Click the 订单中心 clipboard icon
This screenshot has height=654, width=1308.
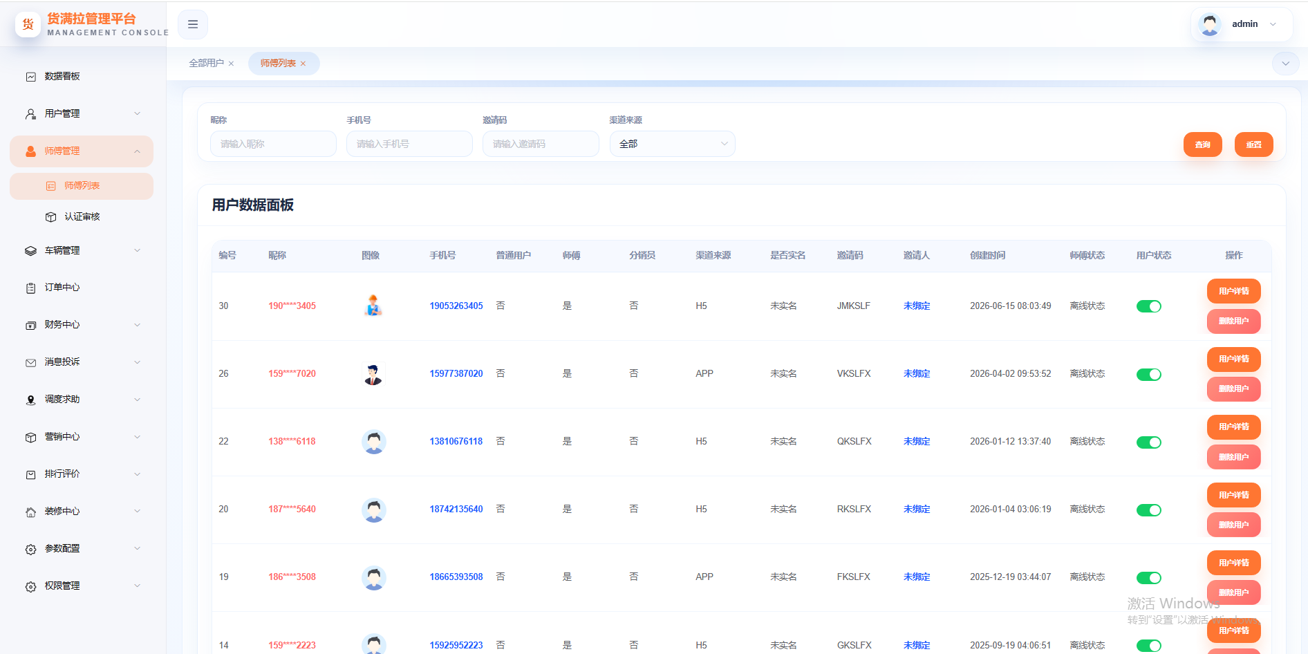click(x=30, y=288)
